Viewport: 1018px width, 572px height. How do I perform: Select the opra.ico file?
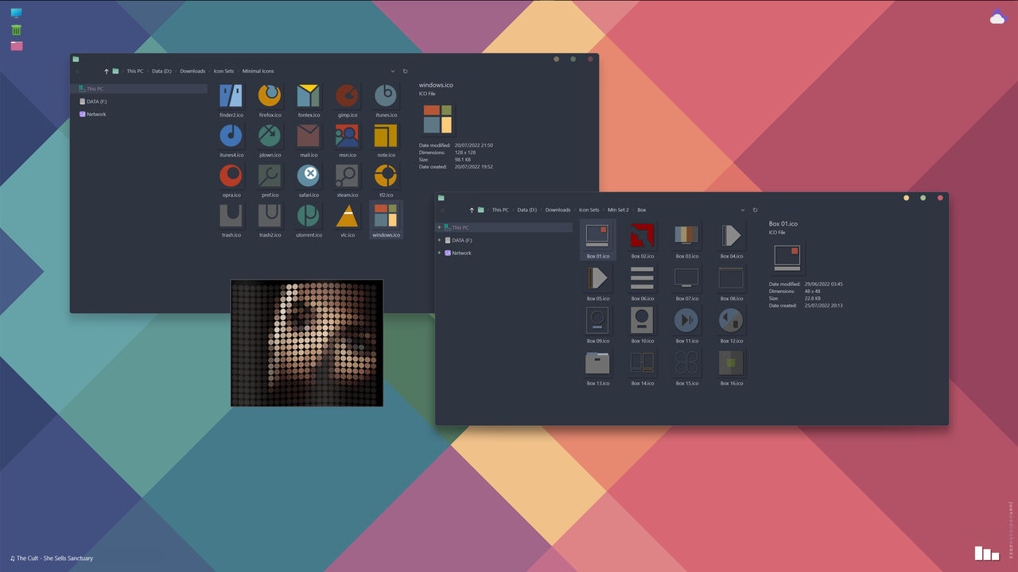click(x=231, y=180)
